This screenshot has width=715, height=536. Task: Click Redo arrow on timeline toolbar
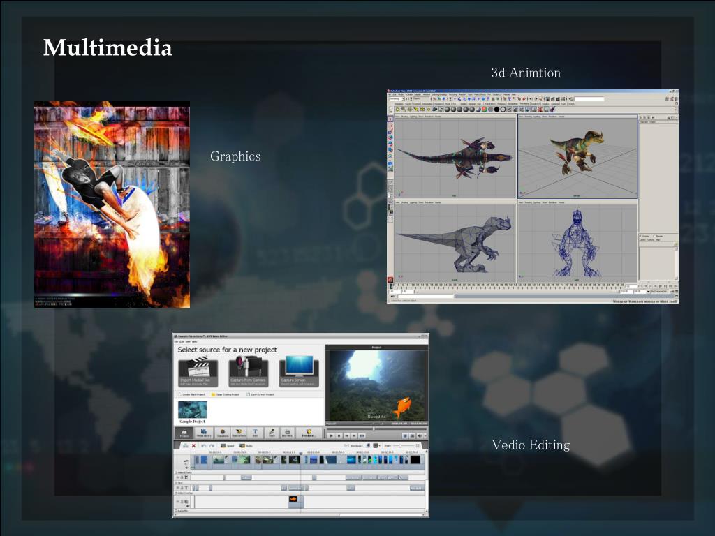pyautogui.click(x=212, y=445)
